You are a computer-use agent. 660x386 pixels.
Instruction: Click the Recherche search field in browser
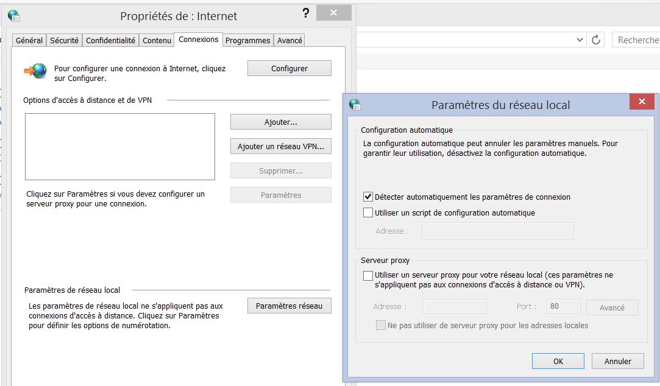(636, 40)
